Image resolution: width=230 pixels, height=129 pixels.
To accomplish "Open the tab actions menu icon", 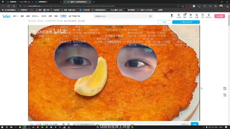I will (3, 2).
